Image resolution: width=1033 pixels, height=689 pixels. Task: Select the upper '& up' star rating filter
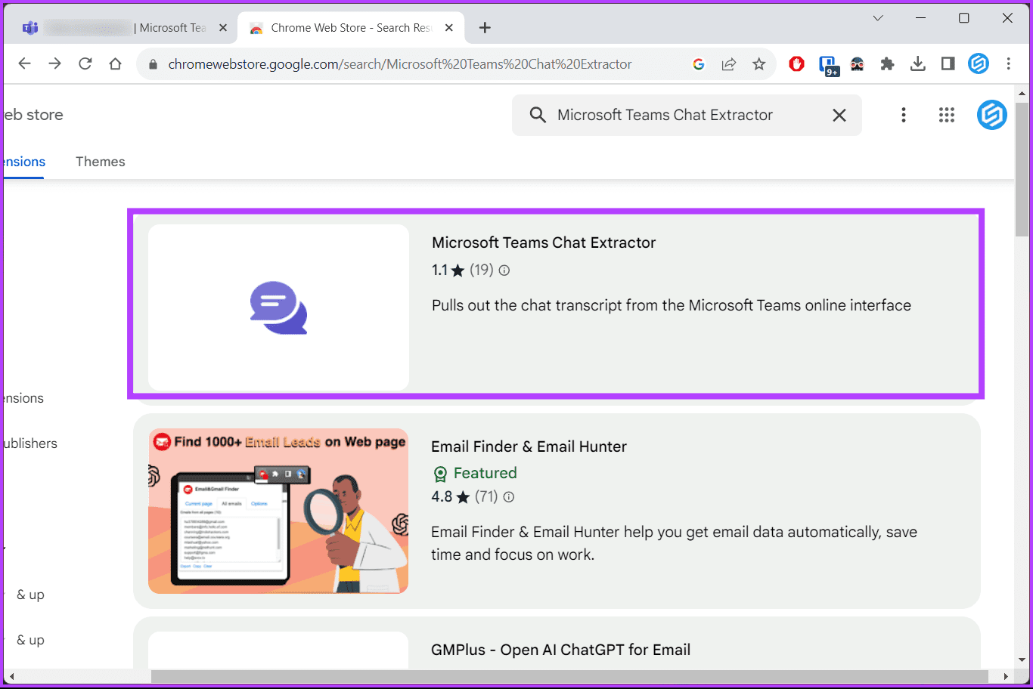[30, 595]
